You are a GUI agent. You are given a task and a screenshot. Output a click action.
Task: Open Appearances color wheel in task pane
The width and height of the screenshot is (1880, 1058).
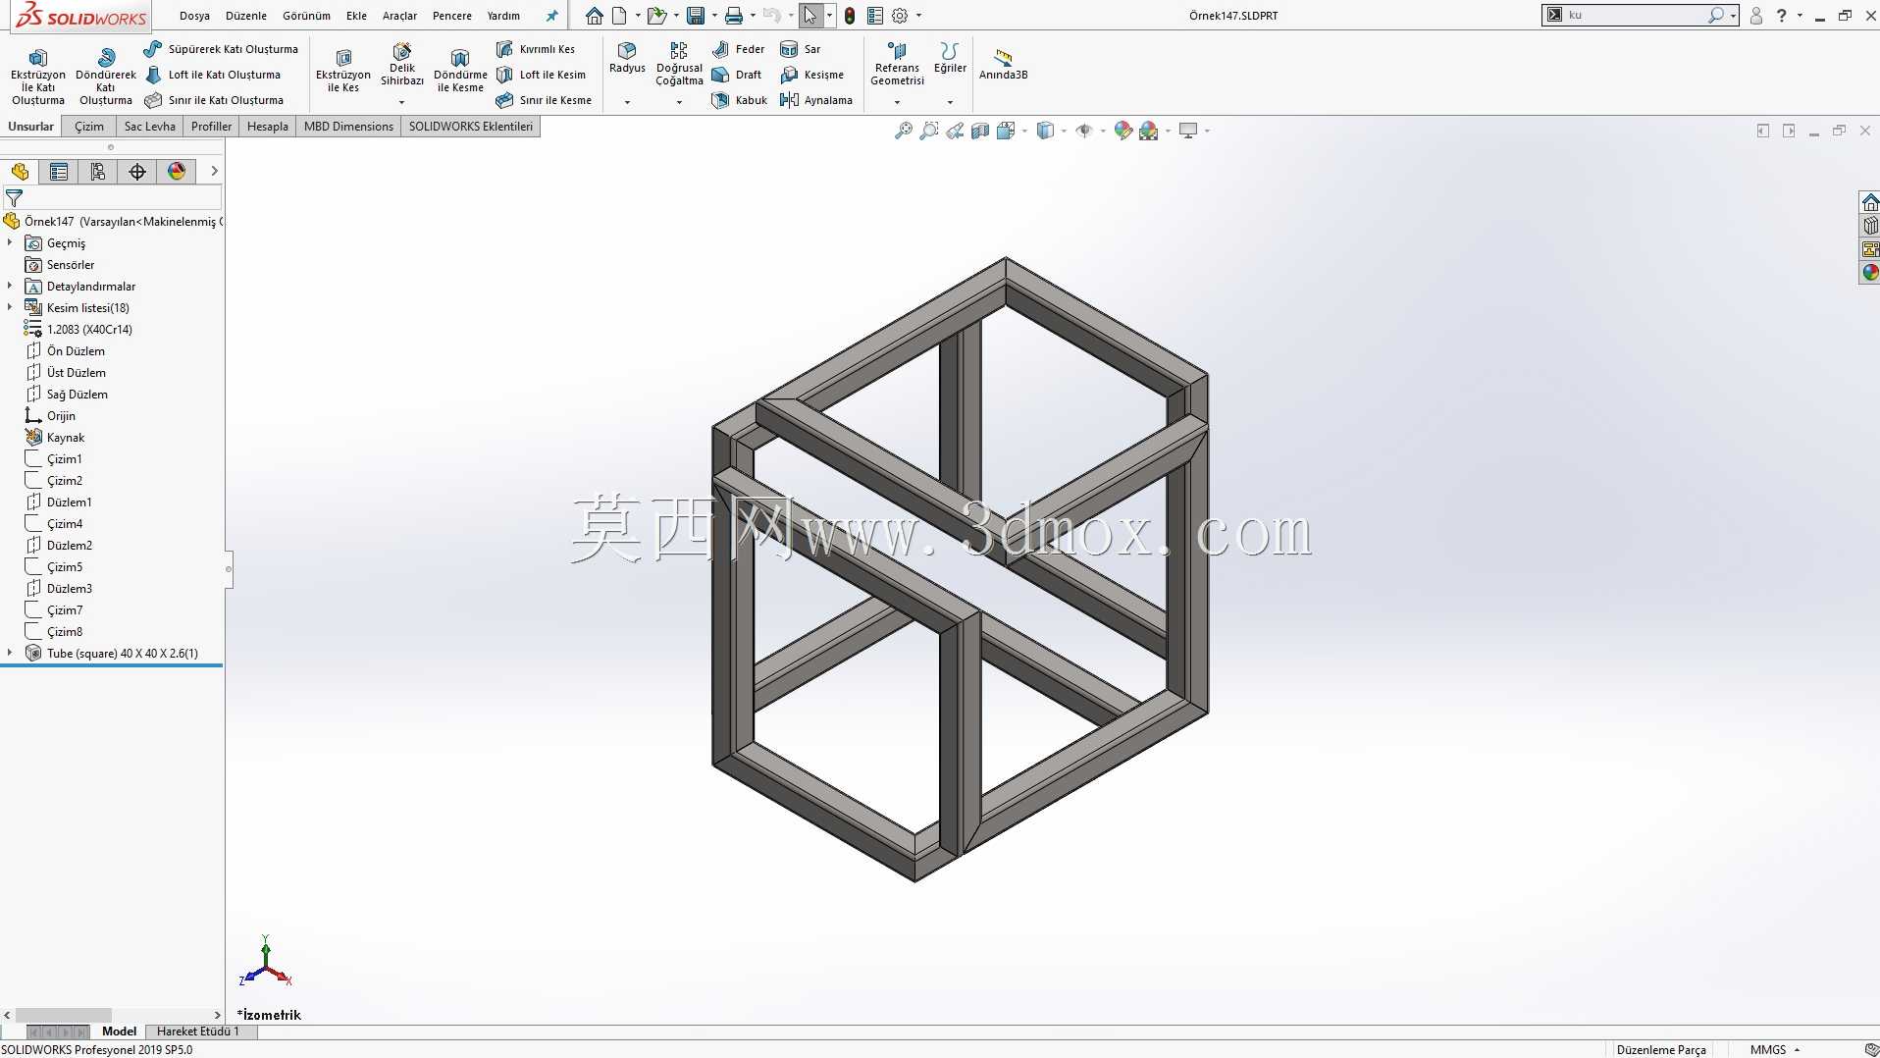tap(1870, 272)
